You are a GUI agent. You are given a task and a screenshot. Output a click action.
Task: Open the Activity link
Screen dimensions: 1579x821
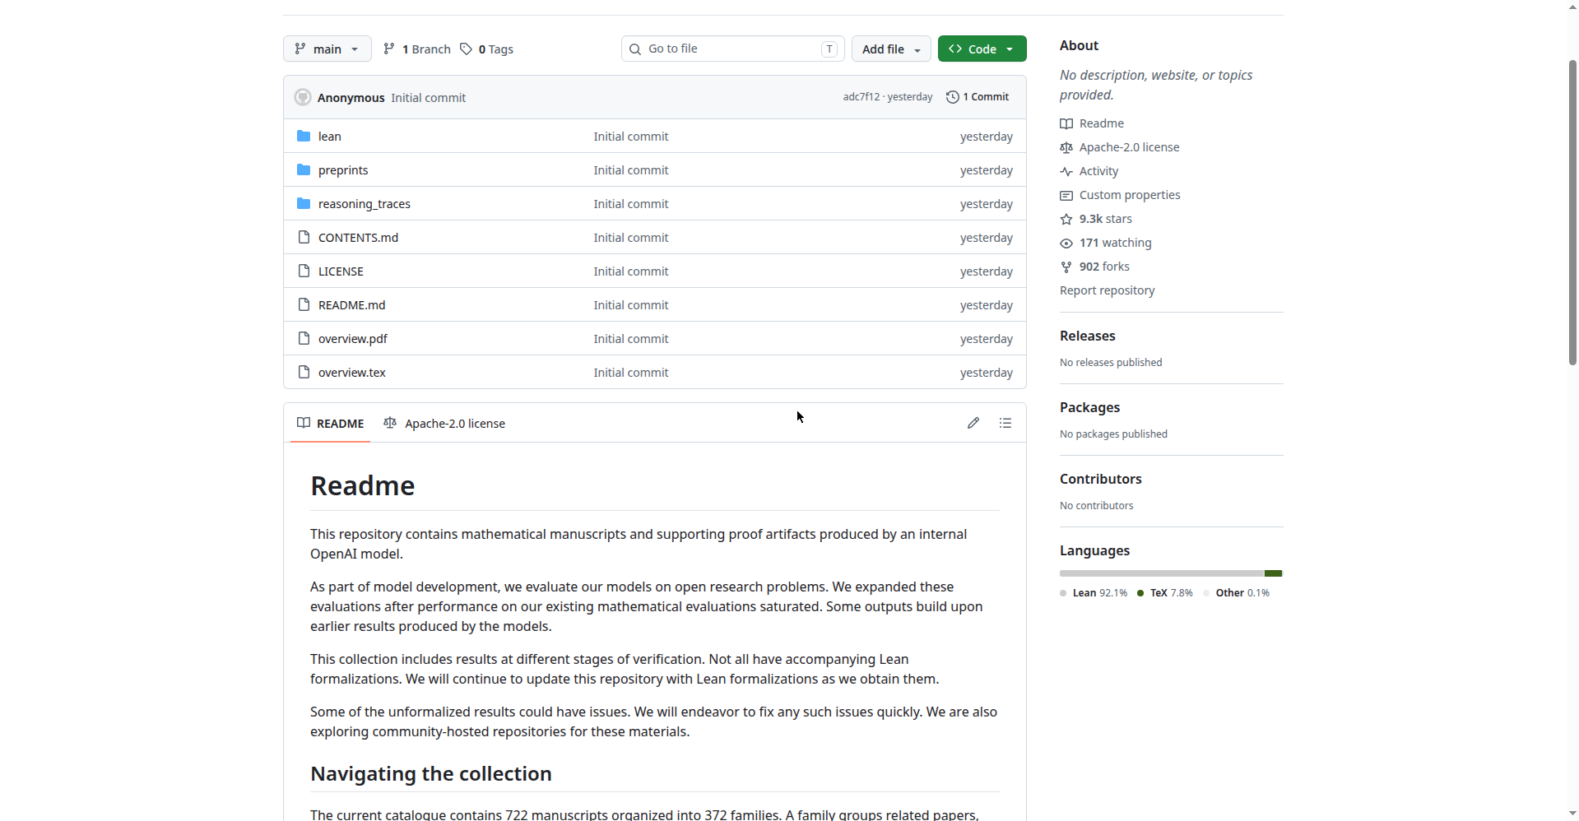(x=1089, y=171)
